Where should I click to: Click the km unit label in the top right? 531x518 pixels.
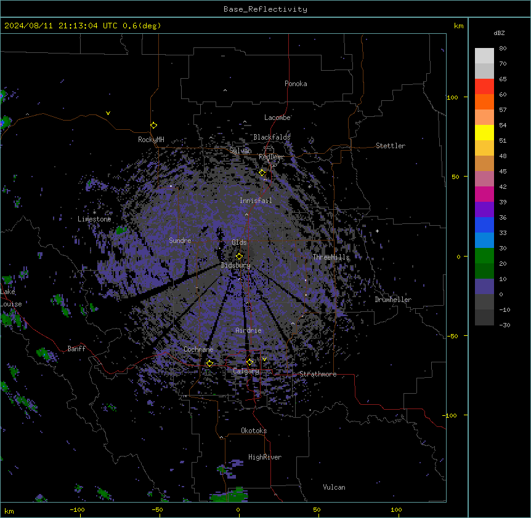[x=459, y=26]
